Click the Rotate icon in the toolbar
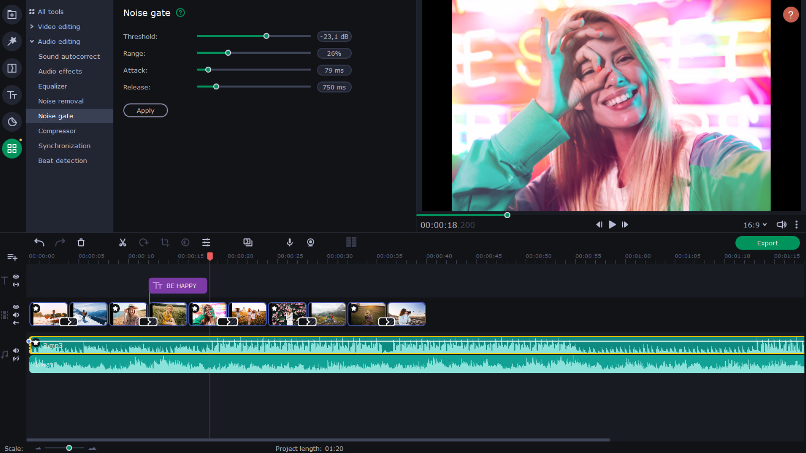This screenshot has height=453, width=806. [144, 242]
